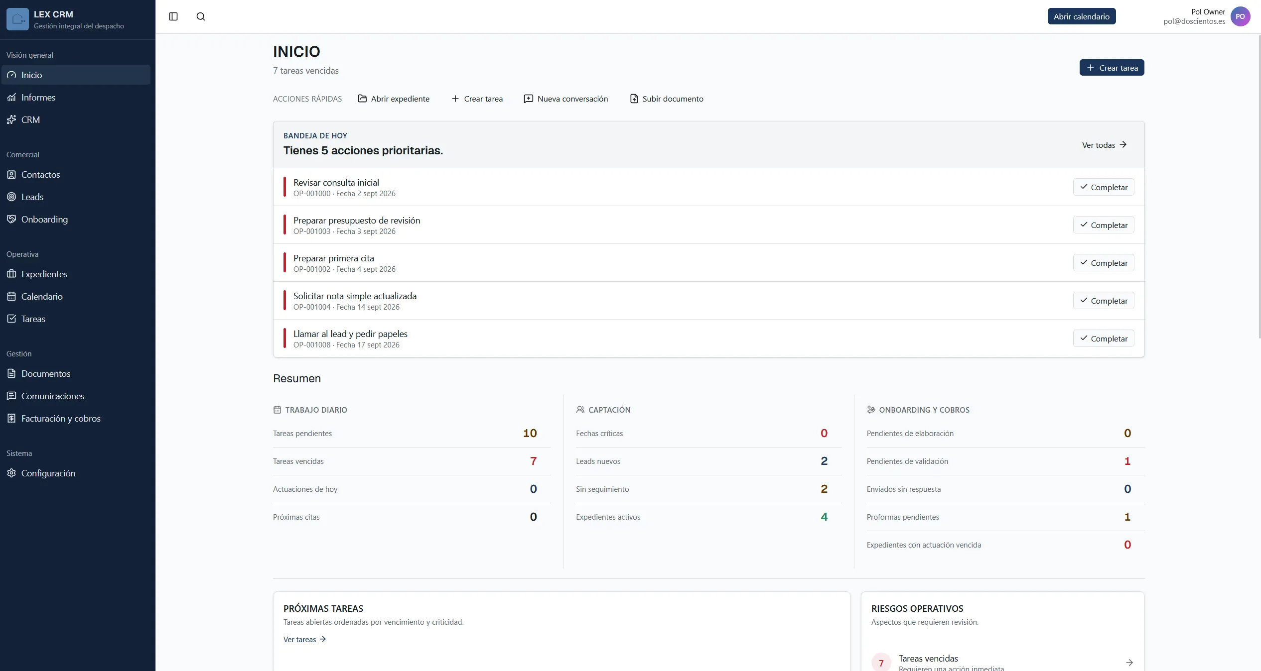The height and width of the screenshot is (671, 1261).
Task: Open Facturación y cobros
Action: [x=76, y=418]
